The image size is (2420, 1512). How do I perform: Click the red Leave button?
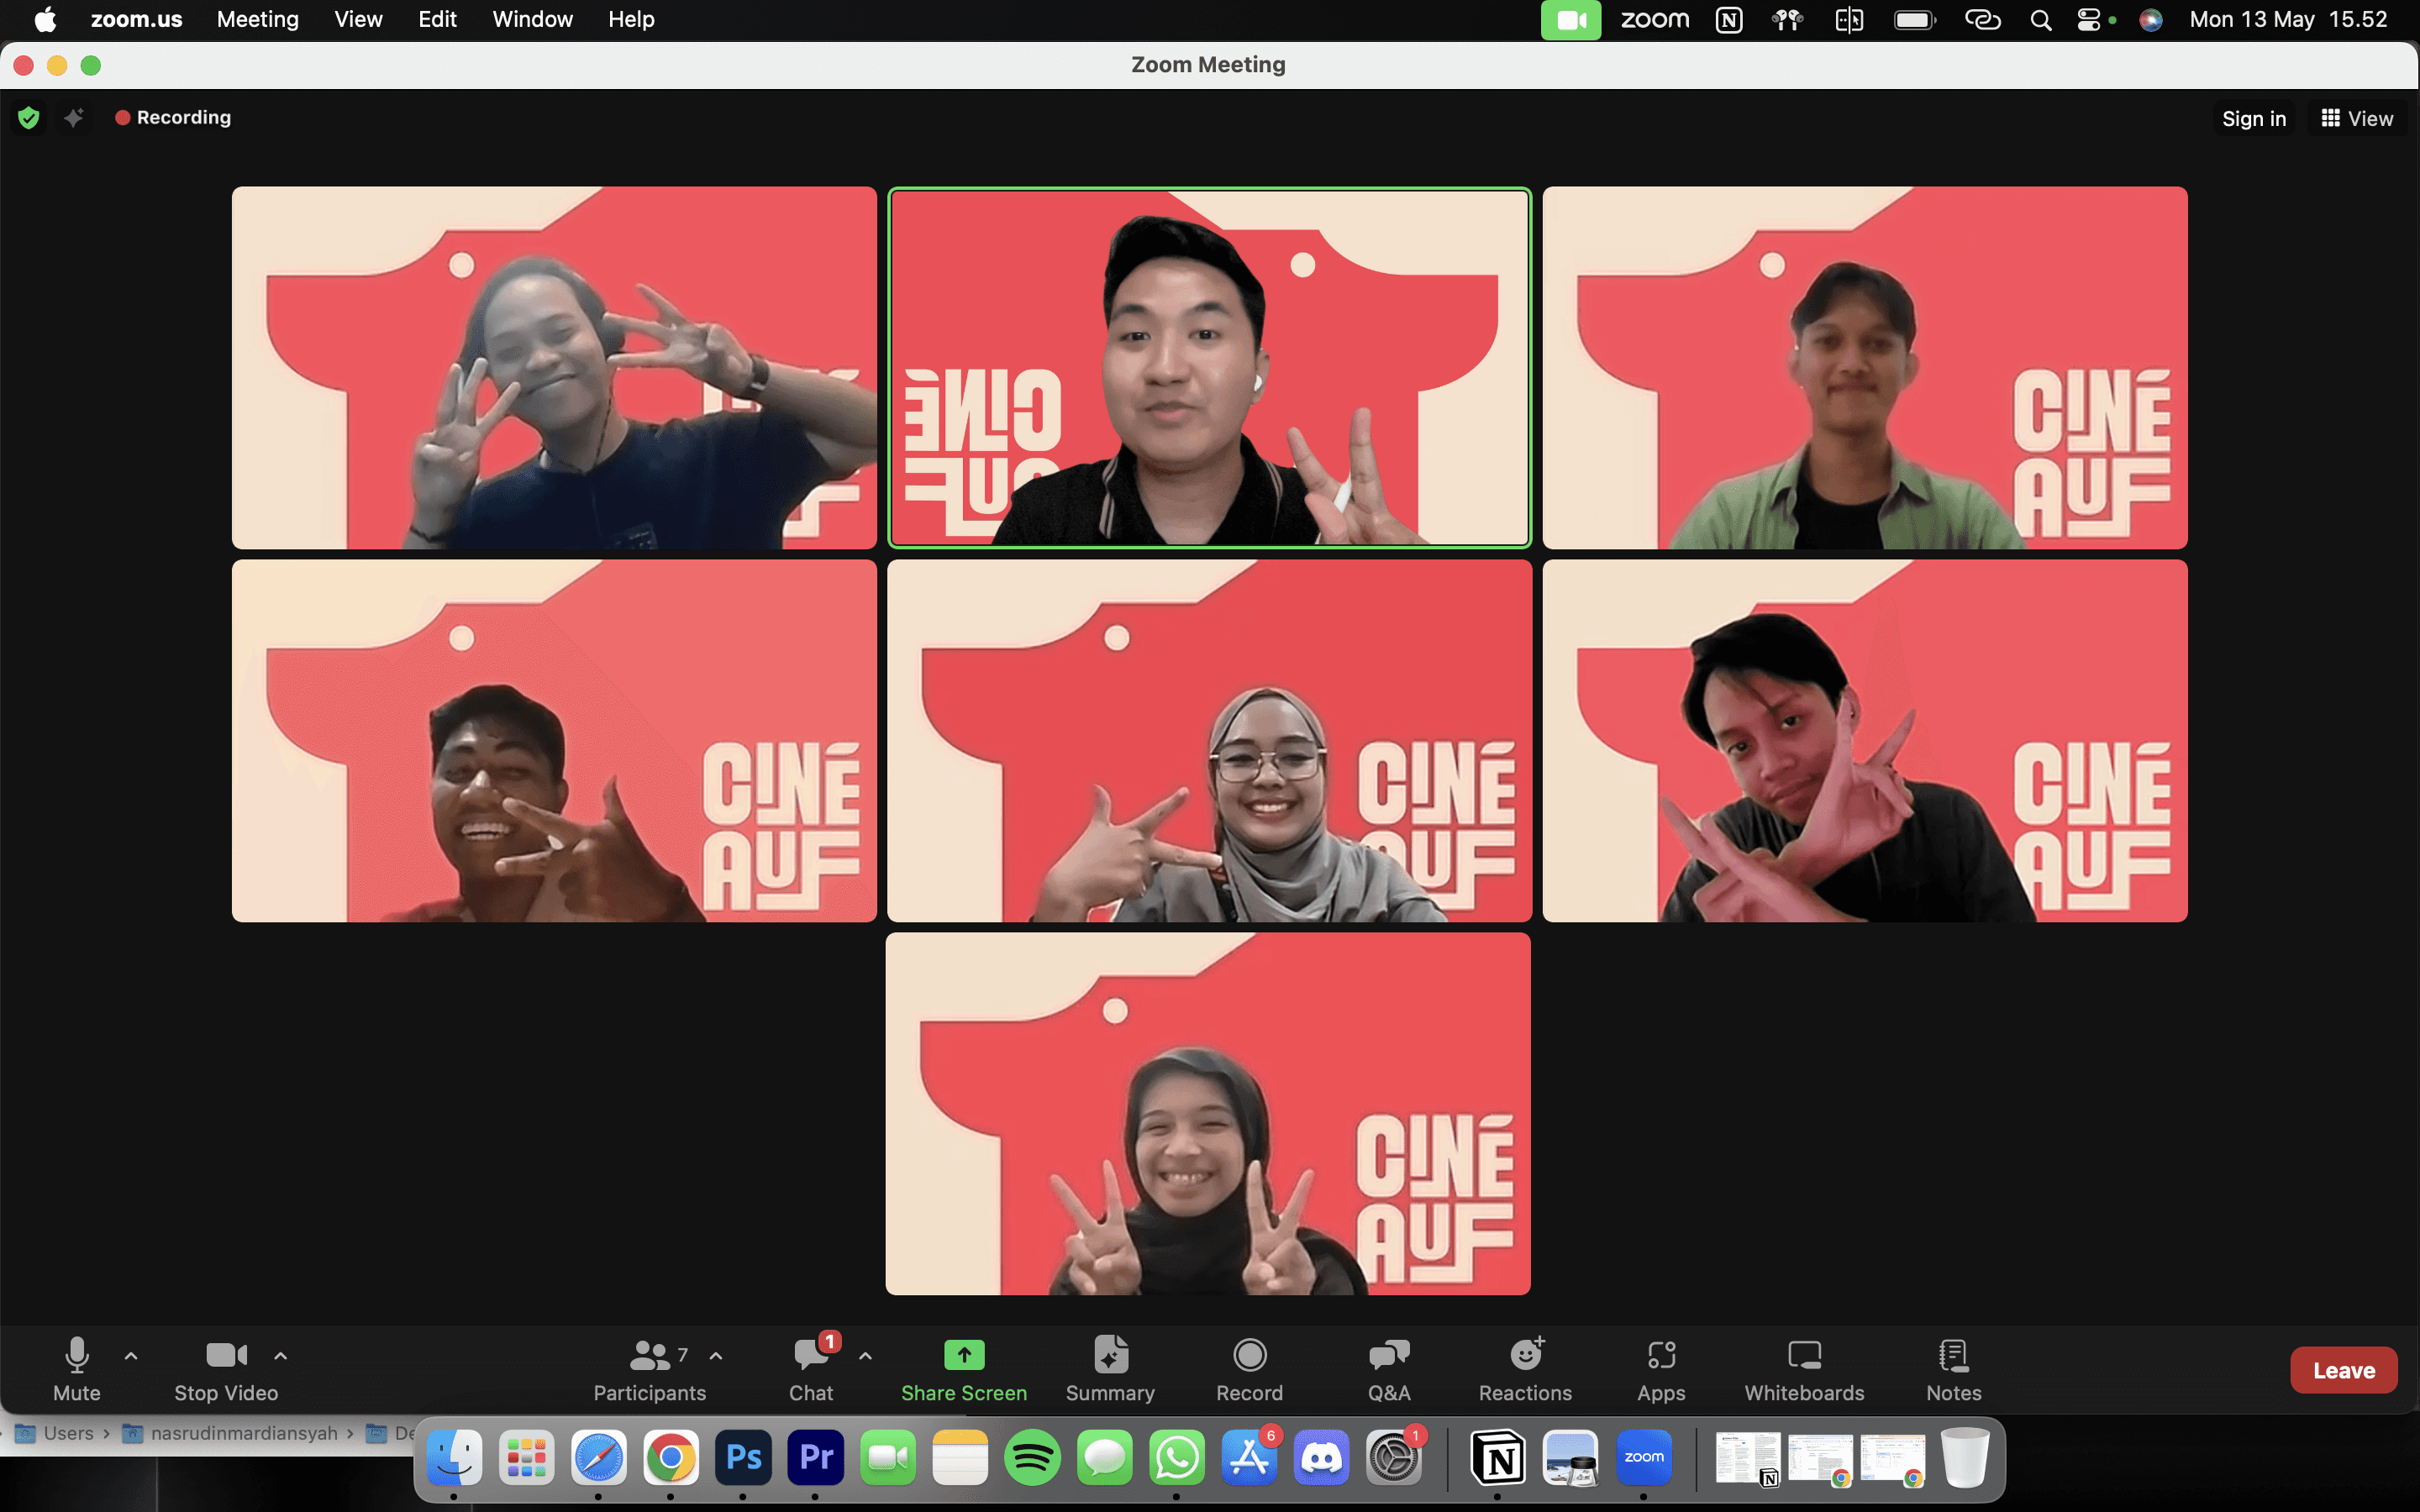point(2342,1370)
